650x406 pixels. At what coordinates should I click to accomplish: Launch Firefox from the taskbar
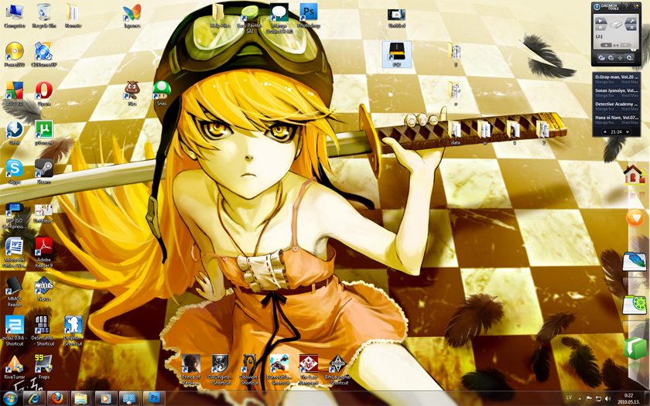tap(57, 398)
